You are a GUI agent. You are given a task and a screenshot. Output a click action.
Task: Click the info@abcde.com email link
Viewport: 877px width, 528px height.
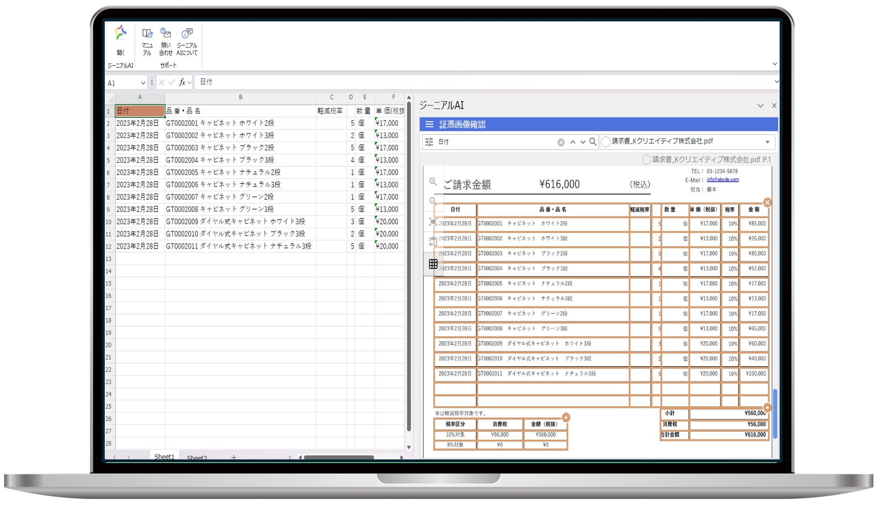click(722, 179)
